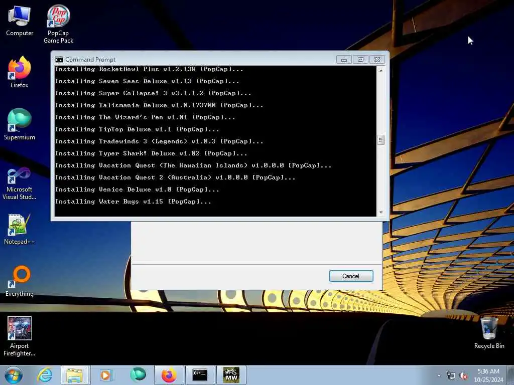Open Windows Media Player from the taskbar
Screen dimensions: 514x385
(x=105, y=375)
